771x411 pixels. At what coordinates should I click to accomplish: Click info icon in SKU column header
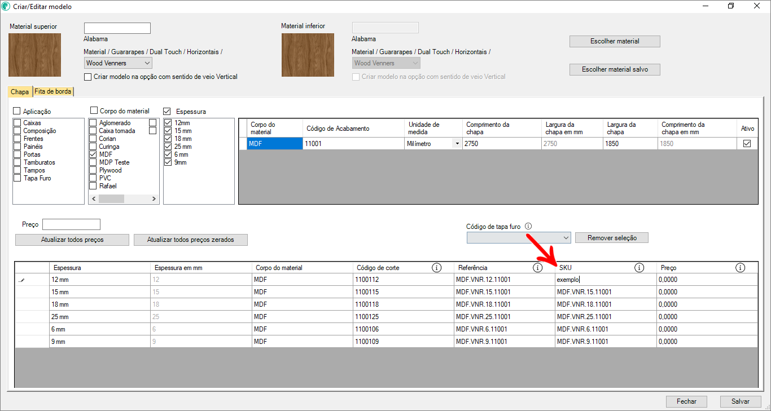(639, 268)
